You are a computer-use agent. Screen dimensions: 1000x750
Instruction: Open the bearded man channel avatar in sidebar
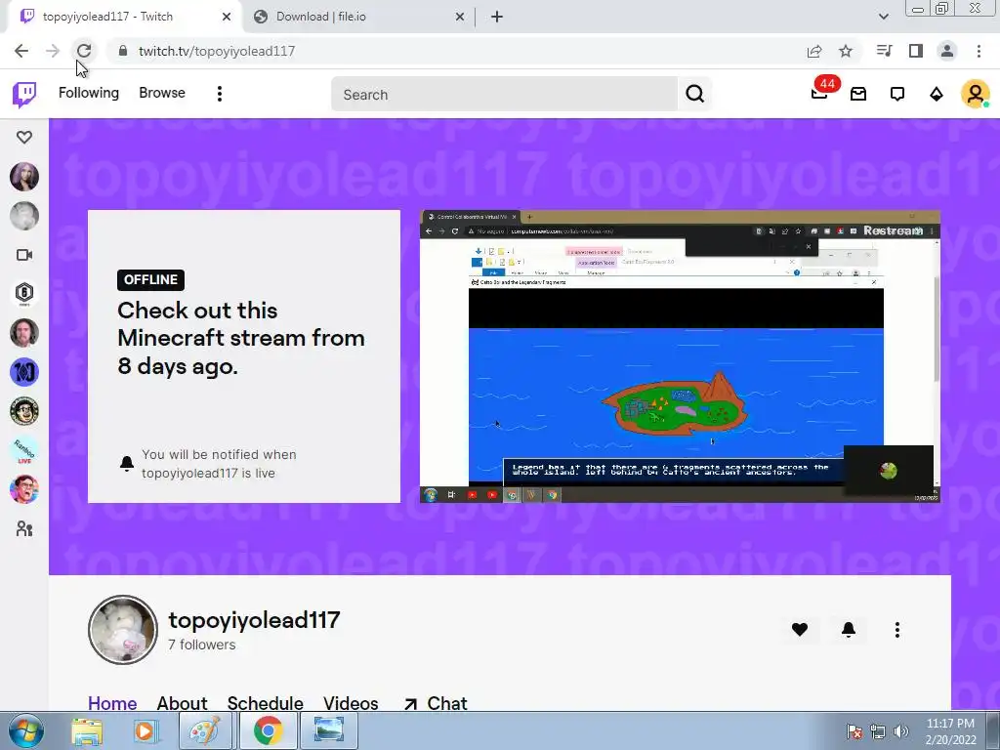click(x=24, y=333)
